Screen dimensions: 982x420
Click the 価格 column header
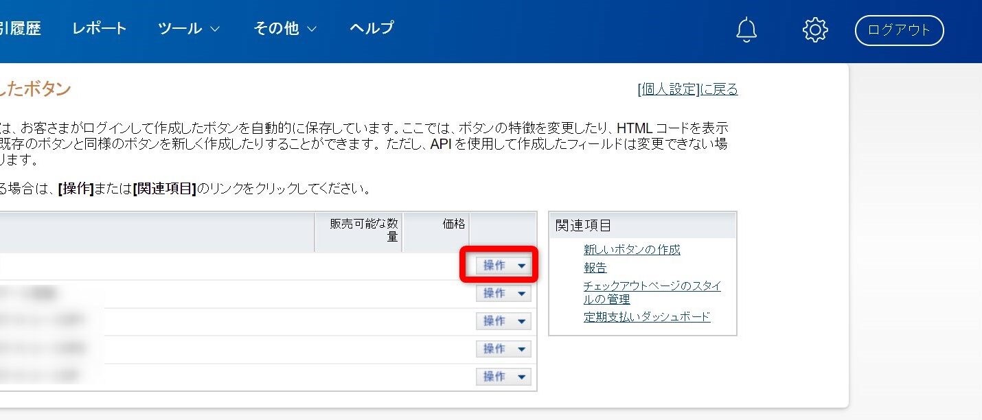click(453, 224)
